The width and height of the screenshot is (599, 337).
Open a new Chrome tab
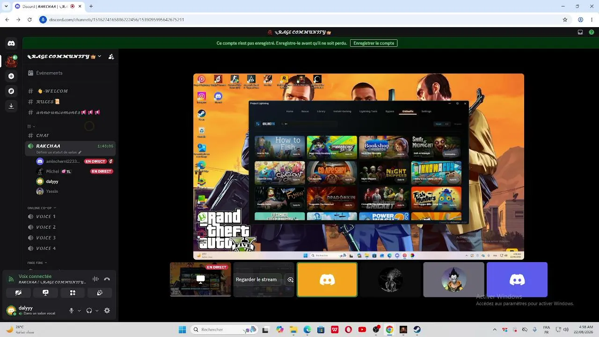pyautogui.click(x=91, y=6)
